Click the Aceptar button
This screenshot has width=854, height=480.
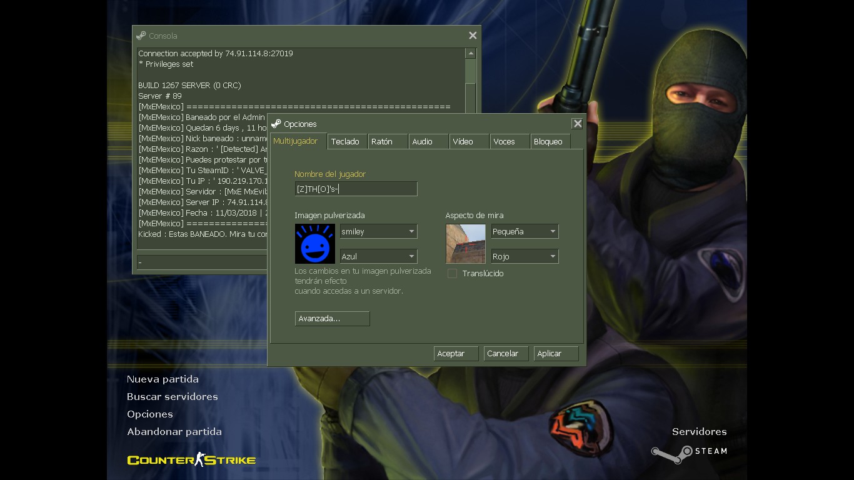456,354
